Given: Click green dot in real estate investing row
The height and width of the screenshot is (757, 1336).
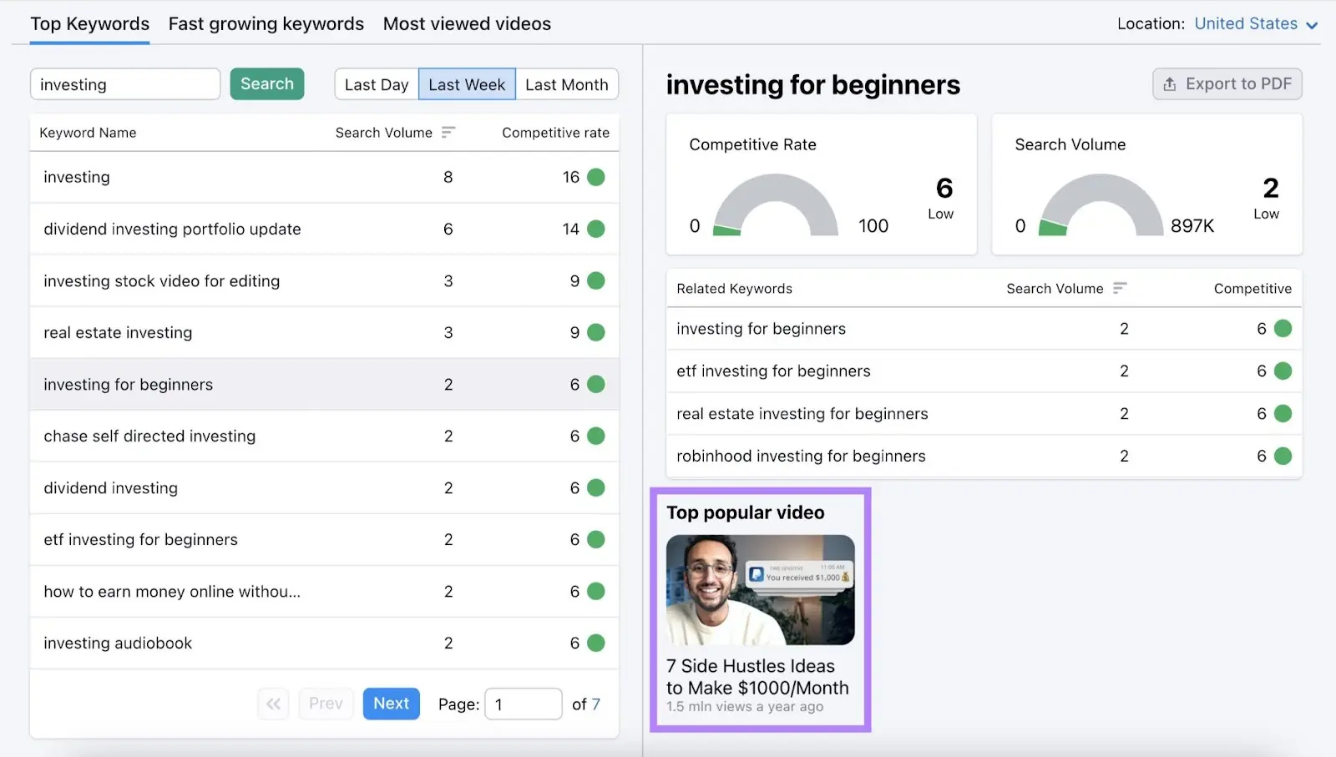Looking at the screenshot, I should (596, 332).
